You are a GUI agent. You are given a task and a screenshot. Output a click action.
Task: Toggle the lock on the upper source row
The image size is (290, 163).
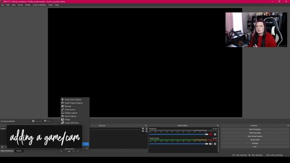tap(146, 129)
